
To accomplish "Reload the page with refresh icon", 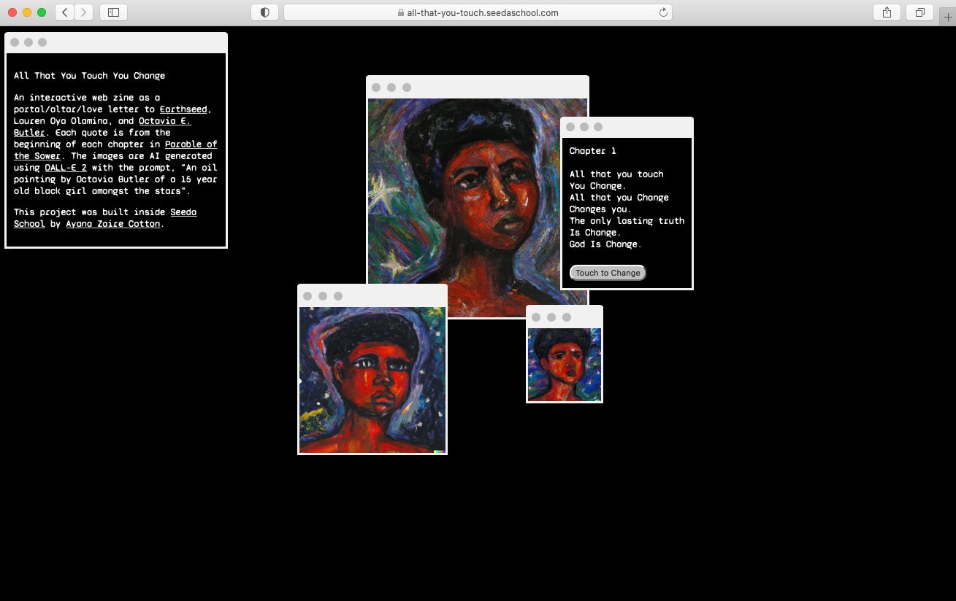I will click(663, 12).
